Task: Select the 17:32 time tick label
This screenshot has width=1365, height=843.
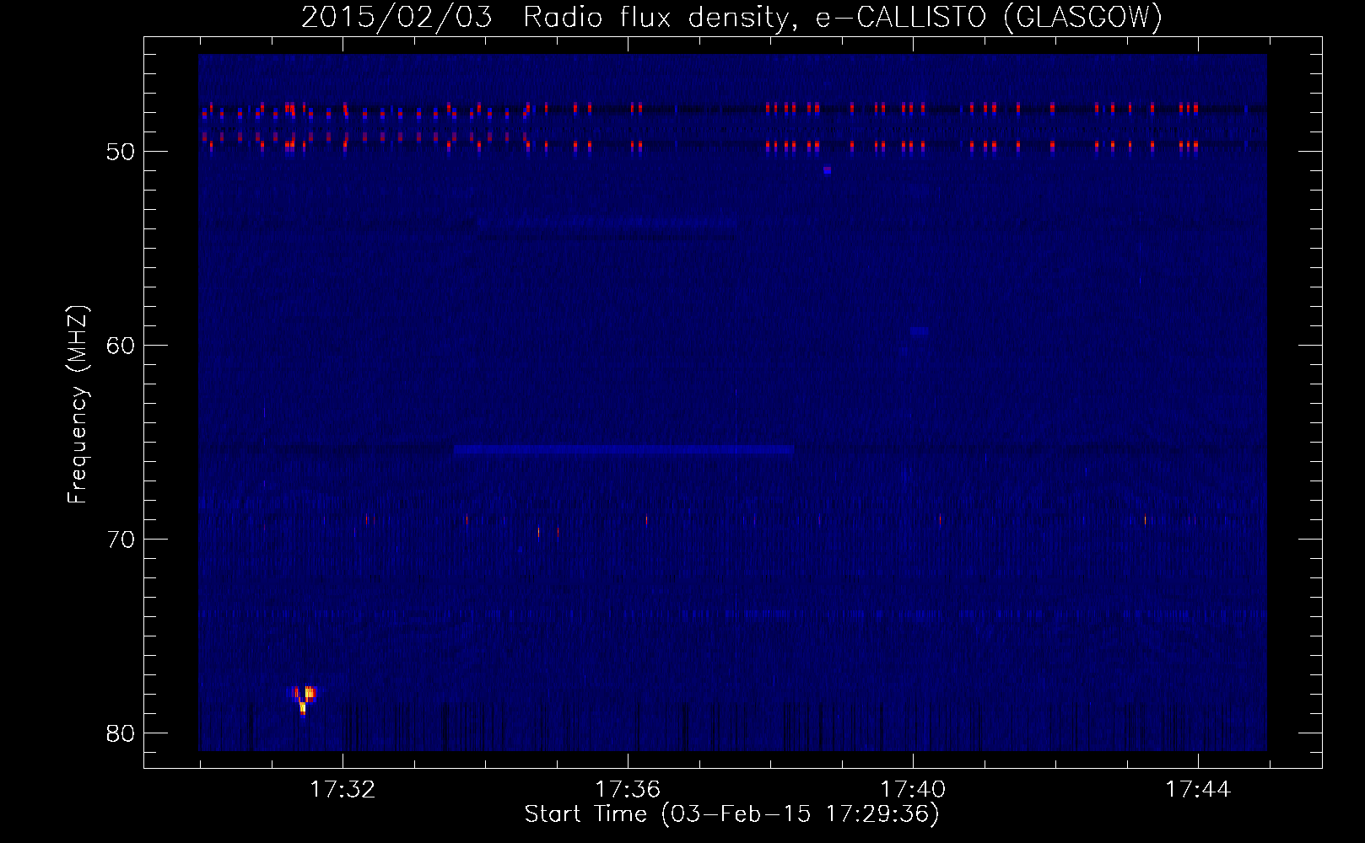Action: [x=343, y=789]
